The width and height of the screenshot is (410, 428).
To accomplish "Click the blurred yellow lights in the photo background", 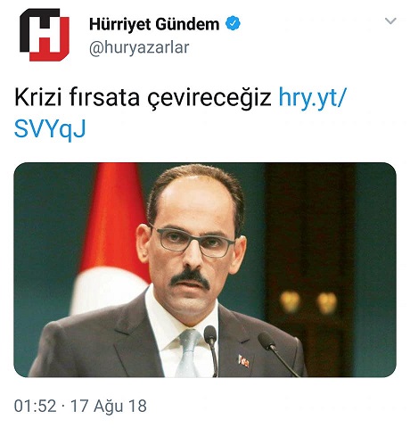I will pos(309,302).
